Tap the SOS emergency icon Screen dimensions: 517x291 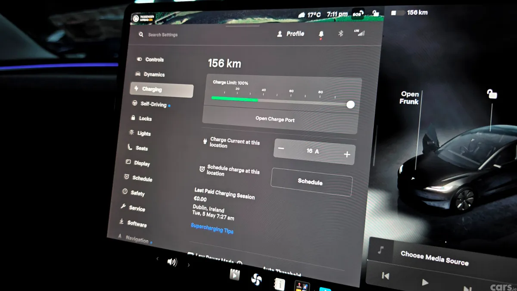(358, 14)
